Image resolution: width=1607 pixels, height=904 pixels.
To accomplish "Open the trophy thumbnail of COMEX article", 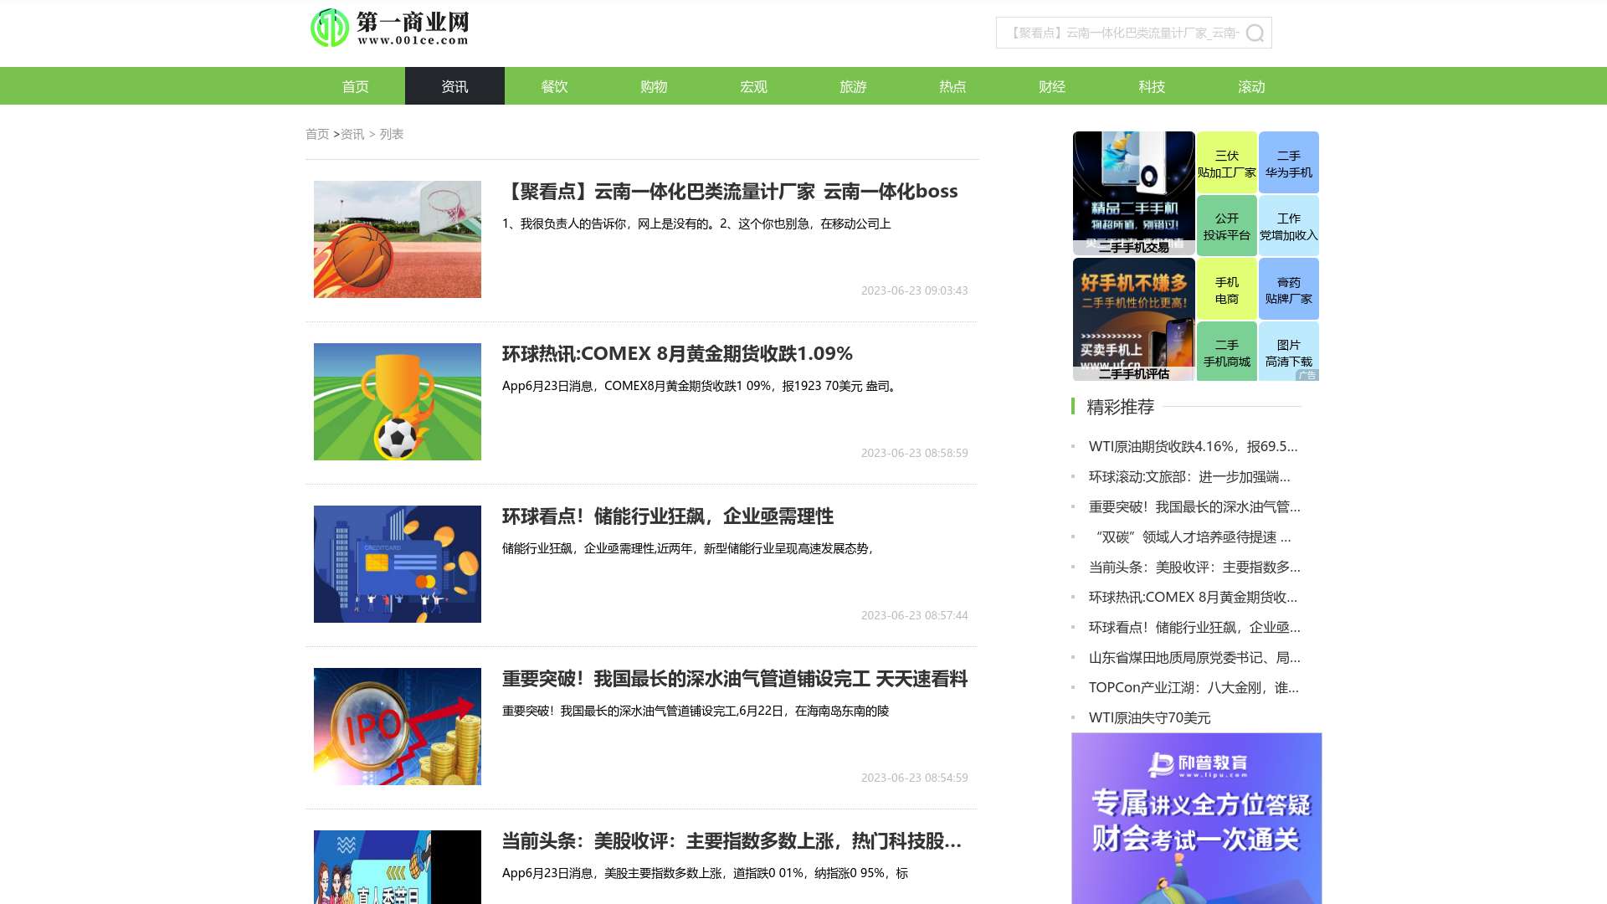I will 398,402.
